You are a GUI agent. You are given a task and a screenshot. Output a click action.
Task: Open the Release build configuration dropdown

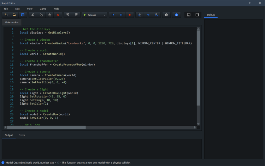pyautogui.click(x=94, y=15)
